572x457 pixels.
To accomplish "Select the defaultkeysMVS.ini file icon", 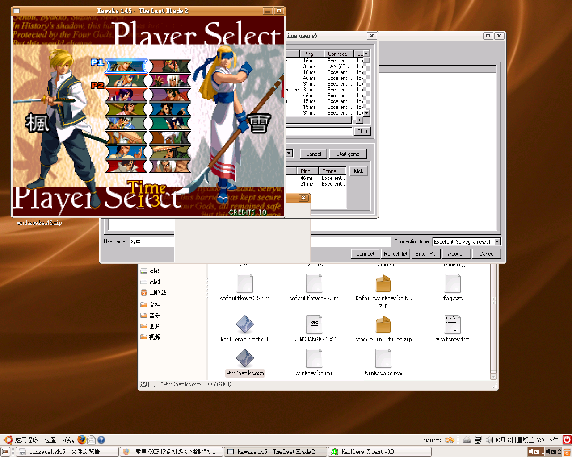I will pyautogui.click(x=314, y=283).
